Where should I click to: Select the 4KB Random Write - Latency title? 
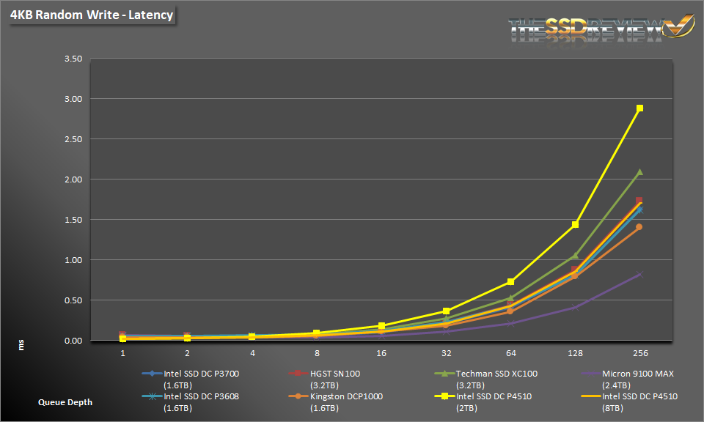pyautogui.click(x=92, y=15)
